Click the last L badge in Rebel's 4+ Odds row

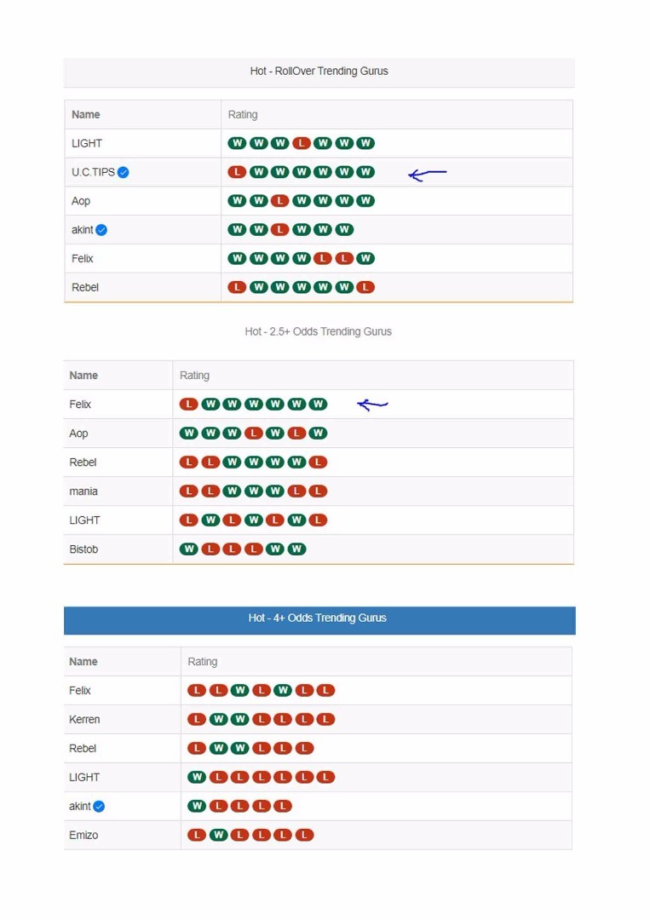(304, 748)
